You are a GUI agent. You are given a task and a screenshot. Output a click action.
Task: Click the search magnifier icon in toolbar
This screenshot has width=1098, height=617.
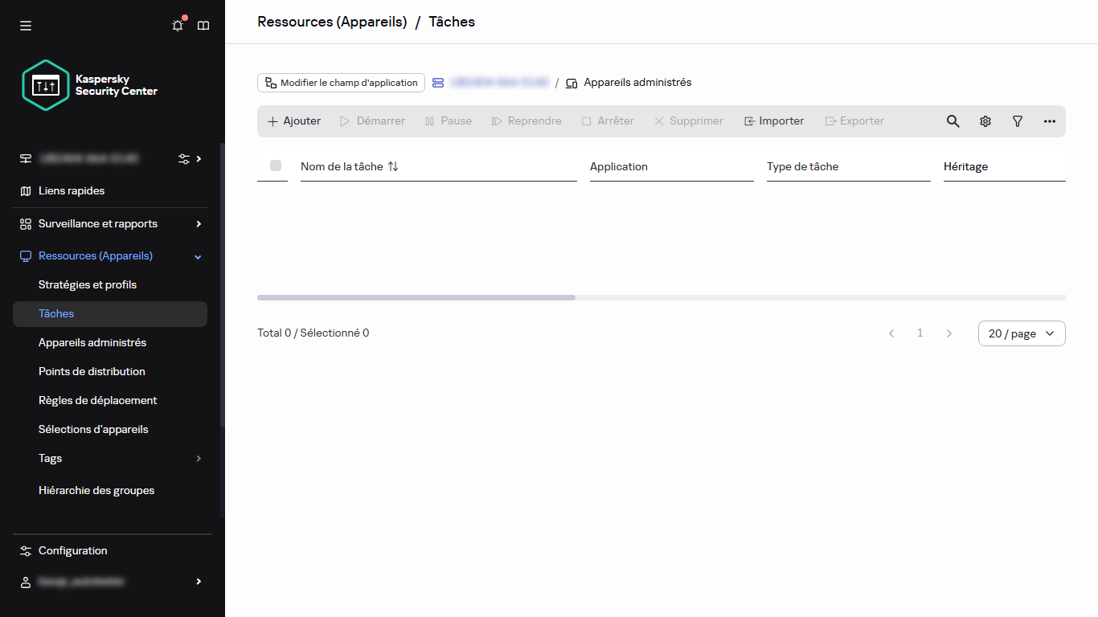(x=953, y=121)
